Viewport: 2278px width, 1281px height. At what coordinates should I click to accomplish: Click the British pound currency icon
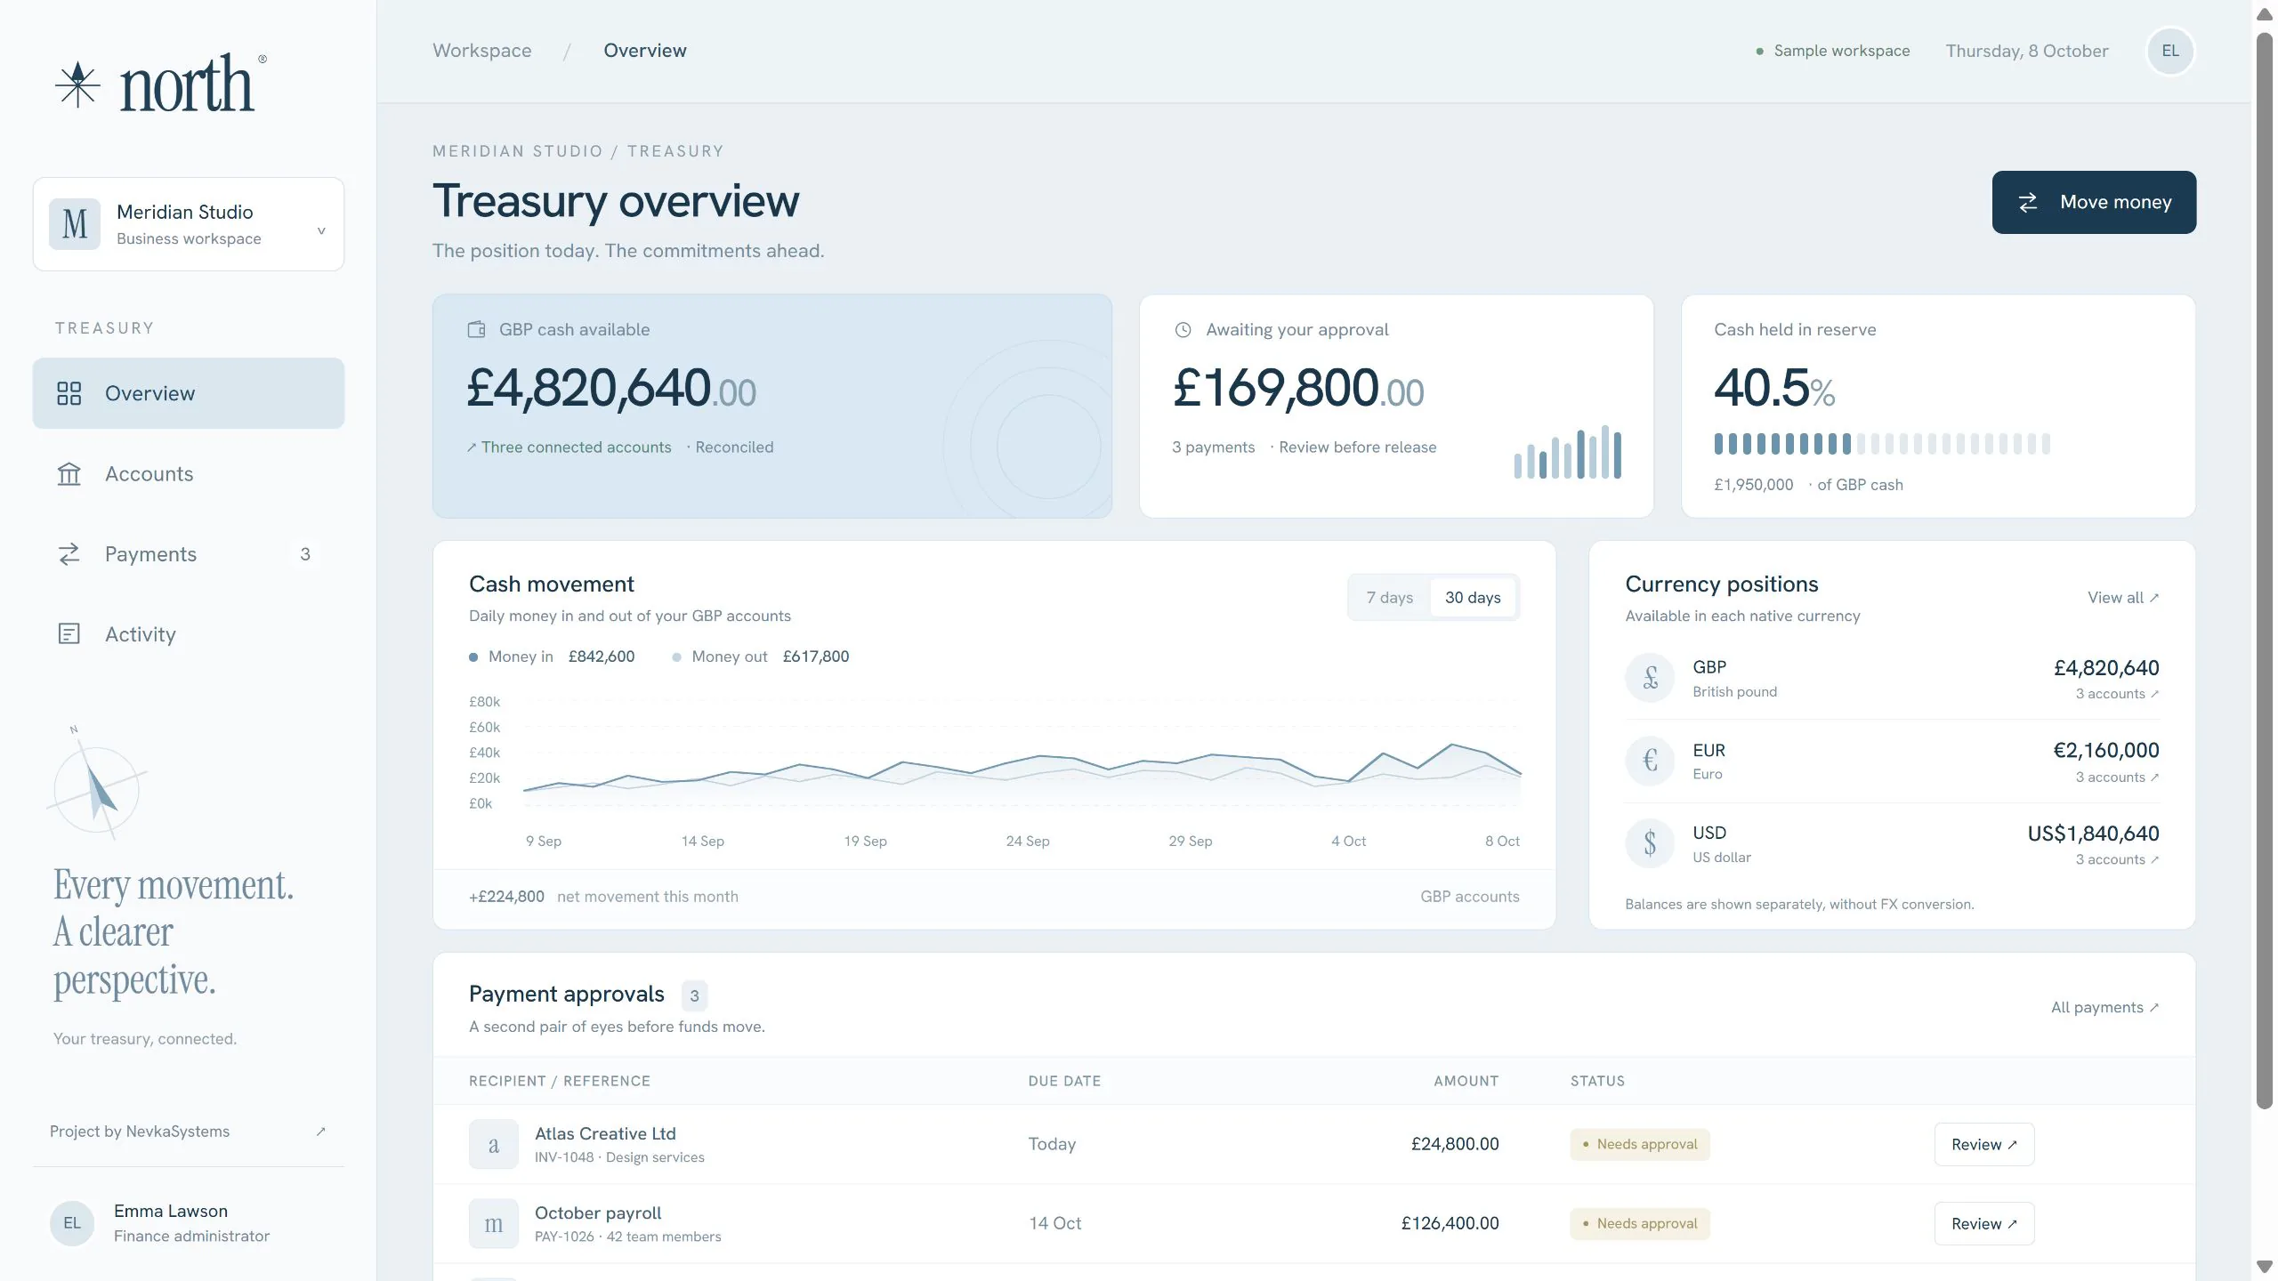pos(1650,679)
